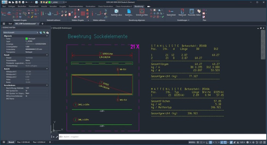Click the Linienstärke 0.35 mm line preview
The width and height of the screenshot is (267, 145).
[x=30, y=49]
